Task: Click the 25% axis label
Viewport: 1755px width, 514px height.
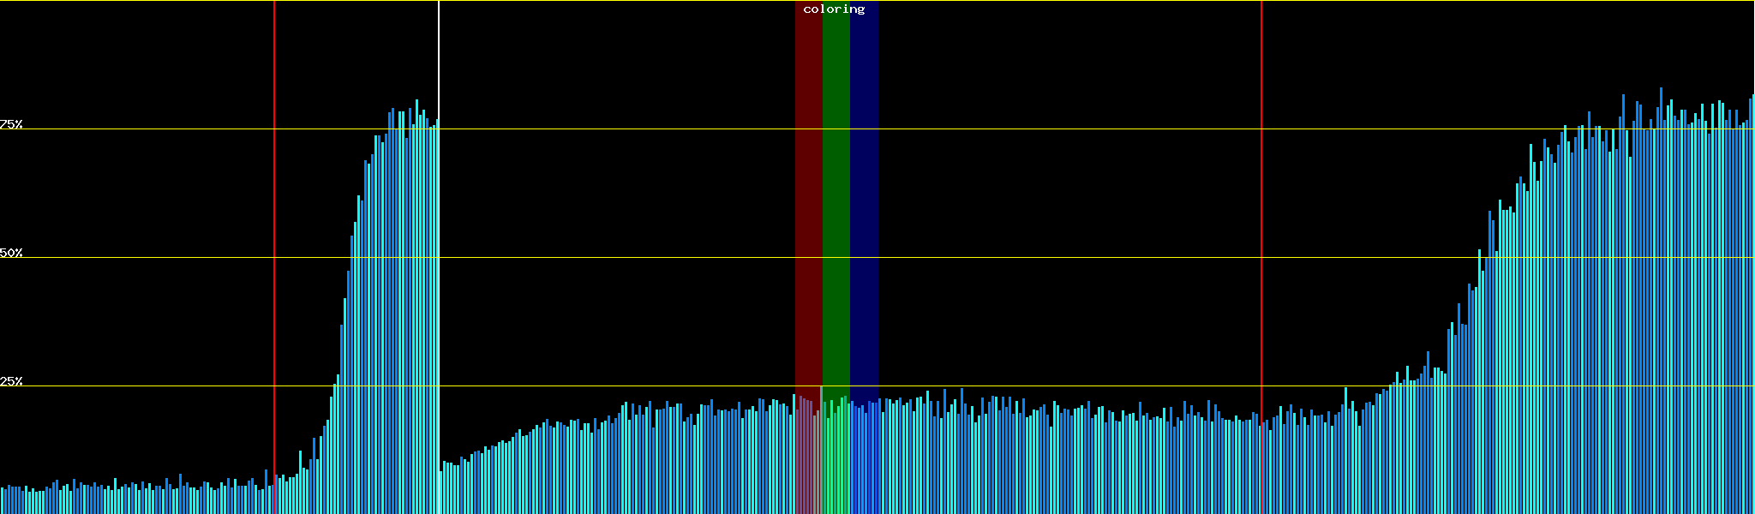Action: pyautogui.click(x=11, y=381)
